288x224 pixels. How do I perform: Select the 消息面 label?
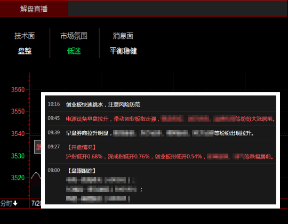[x=123, y=36]
